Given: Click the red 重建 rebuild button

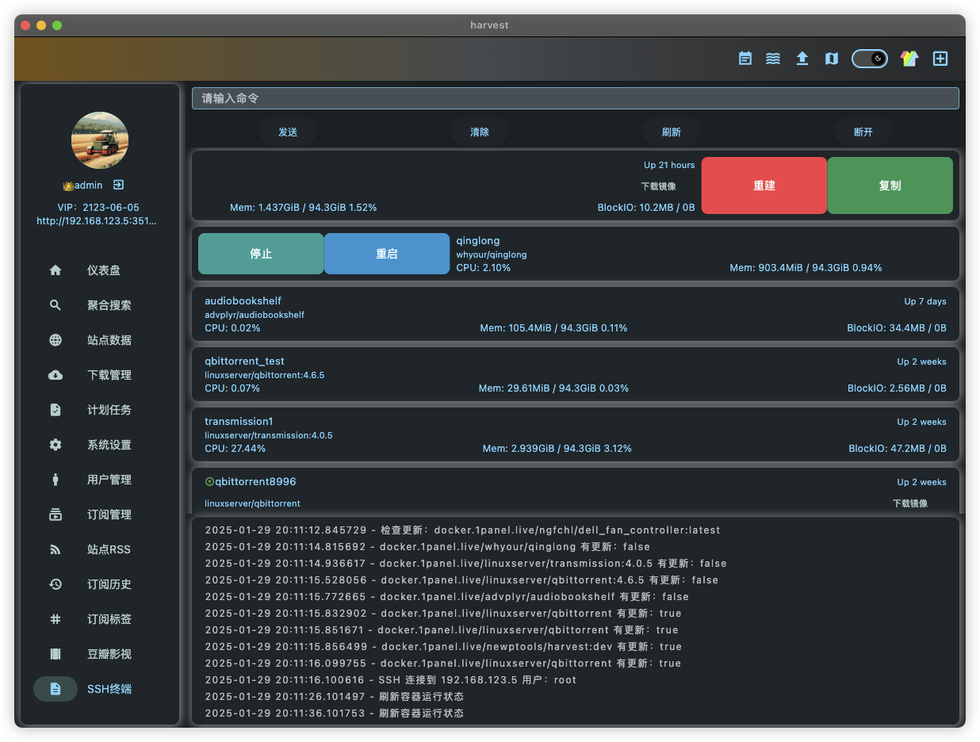Looking at the screenshot, I should [764, 185].
